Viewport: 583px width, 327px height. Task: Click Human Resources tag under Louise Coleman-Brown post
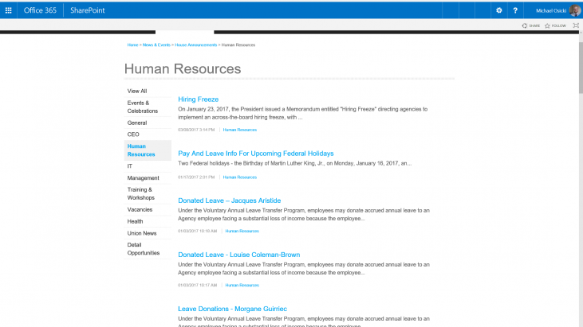(242, 285)
